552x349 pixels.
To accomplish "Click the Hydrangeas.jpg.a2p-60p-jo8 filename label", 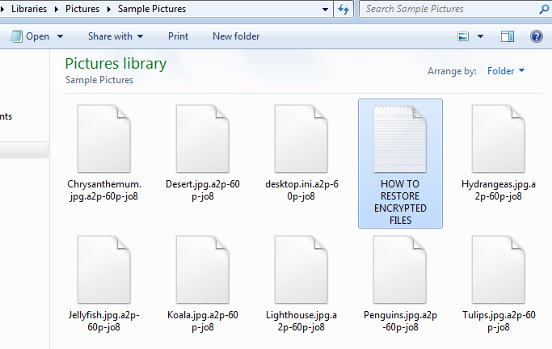I will point(499,191).
